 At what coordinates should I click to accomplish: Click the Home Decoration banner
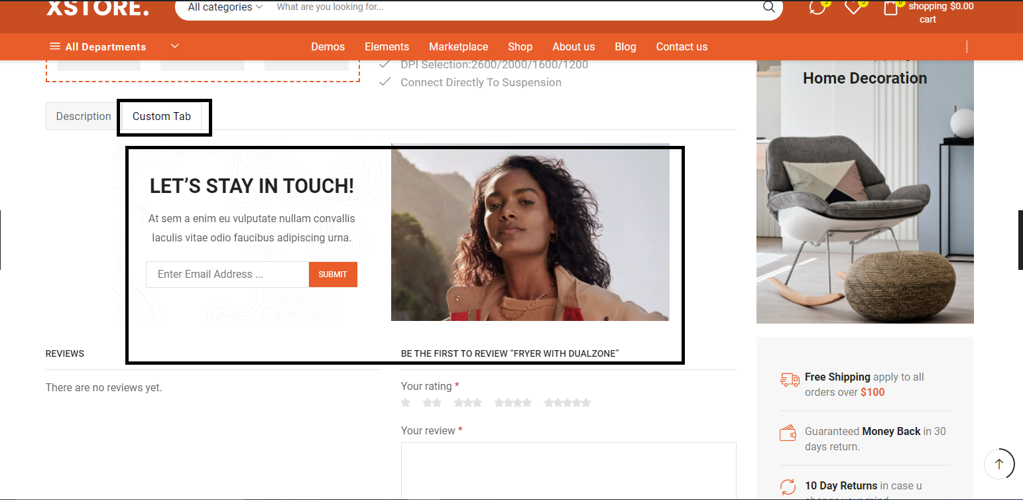coord(865,192)
